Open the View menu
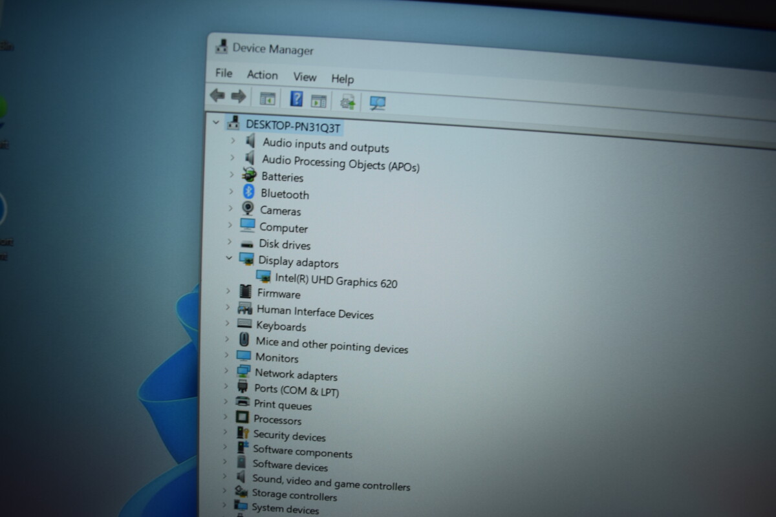776x517 pixels. tap(305, 77)
